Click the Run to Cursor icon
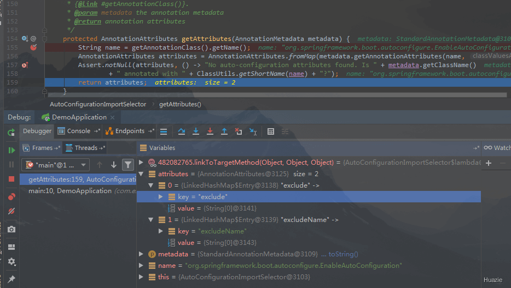511x288 pixels. click(253, 131)
